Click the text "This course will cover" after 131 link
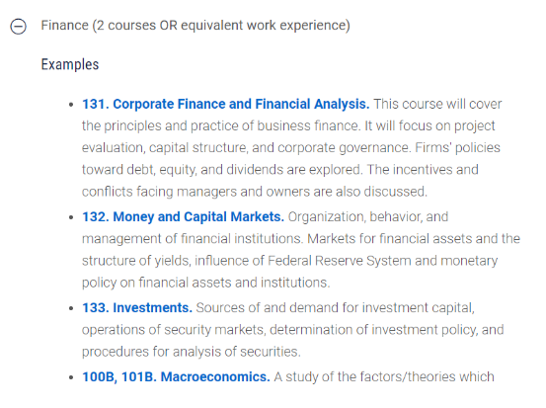 (x=437, y=104)
